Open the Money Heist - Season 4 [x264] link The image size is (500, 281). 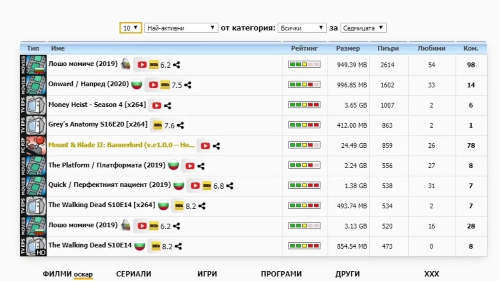(x=97, y=105)
